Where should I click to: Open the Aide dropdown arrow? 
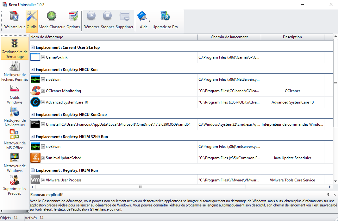point(149,21)
